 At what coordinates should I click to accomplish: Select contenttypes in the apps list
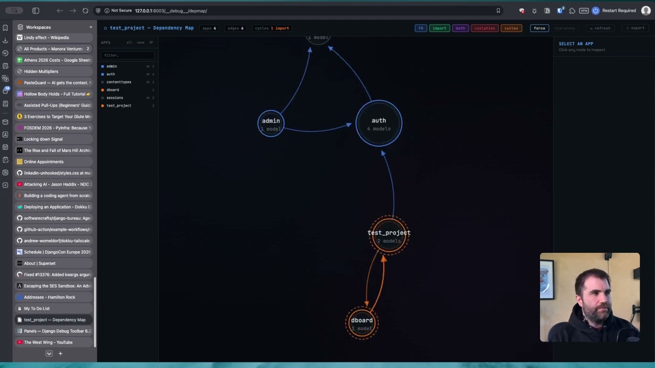tap(128, 82)
